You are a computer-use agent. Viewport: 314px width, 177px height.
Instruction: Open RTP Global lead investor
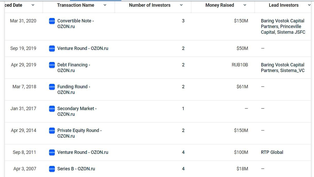tap(272, 152)
